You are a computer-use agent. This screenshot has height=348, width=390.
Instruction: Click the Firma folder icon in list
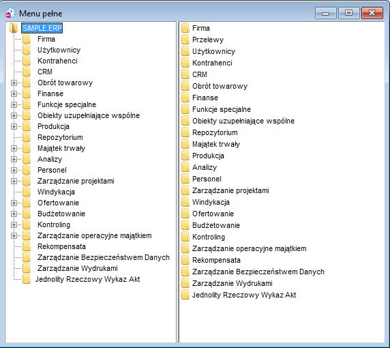(x=185, y=28)
